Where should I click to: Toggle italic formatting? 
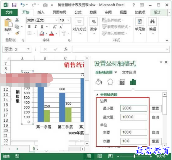tap(36, 26)
